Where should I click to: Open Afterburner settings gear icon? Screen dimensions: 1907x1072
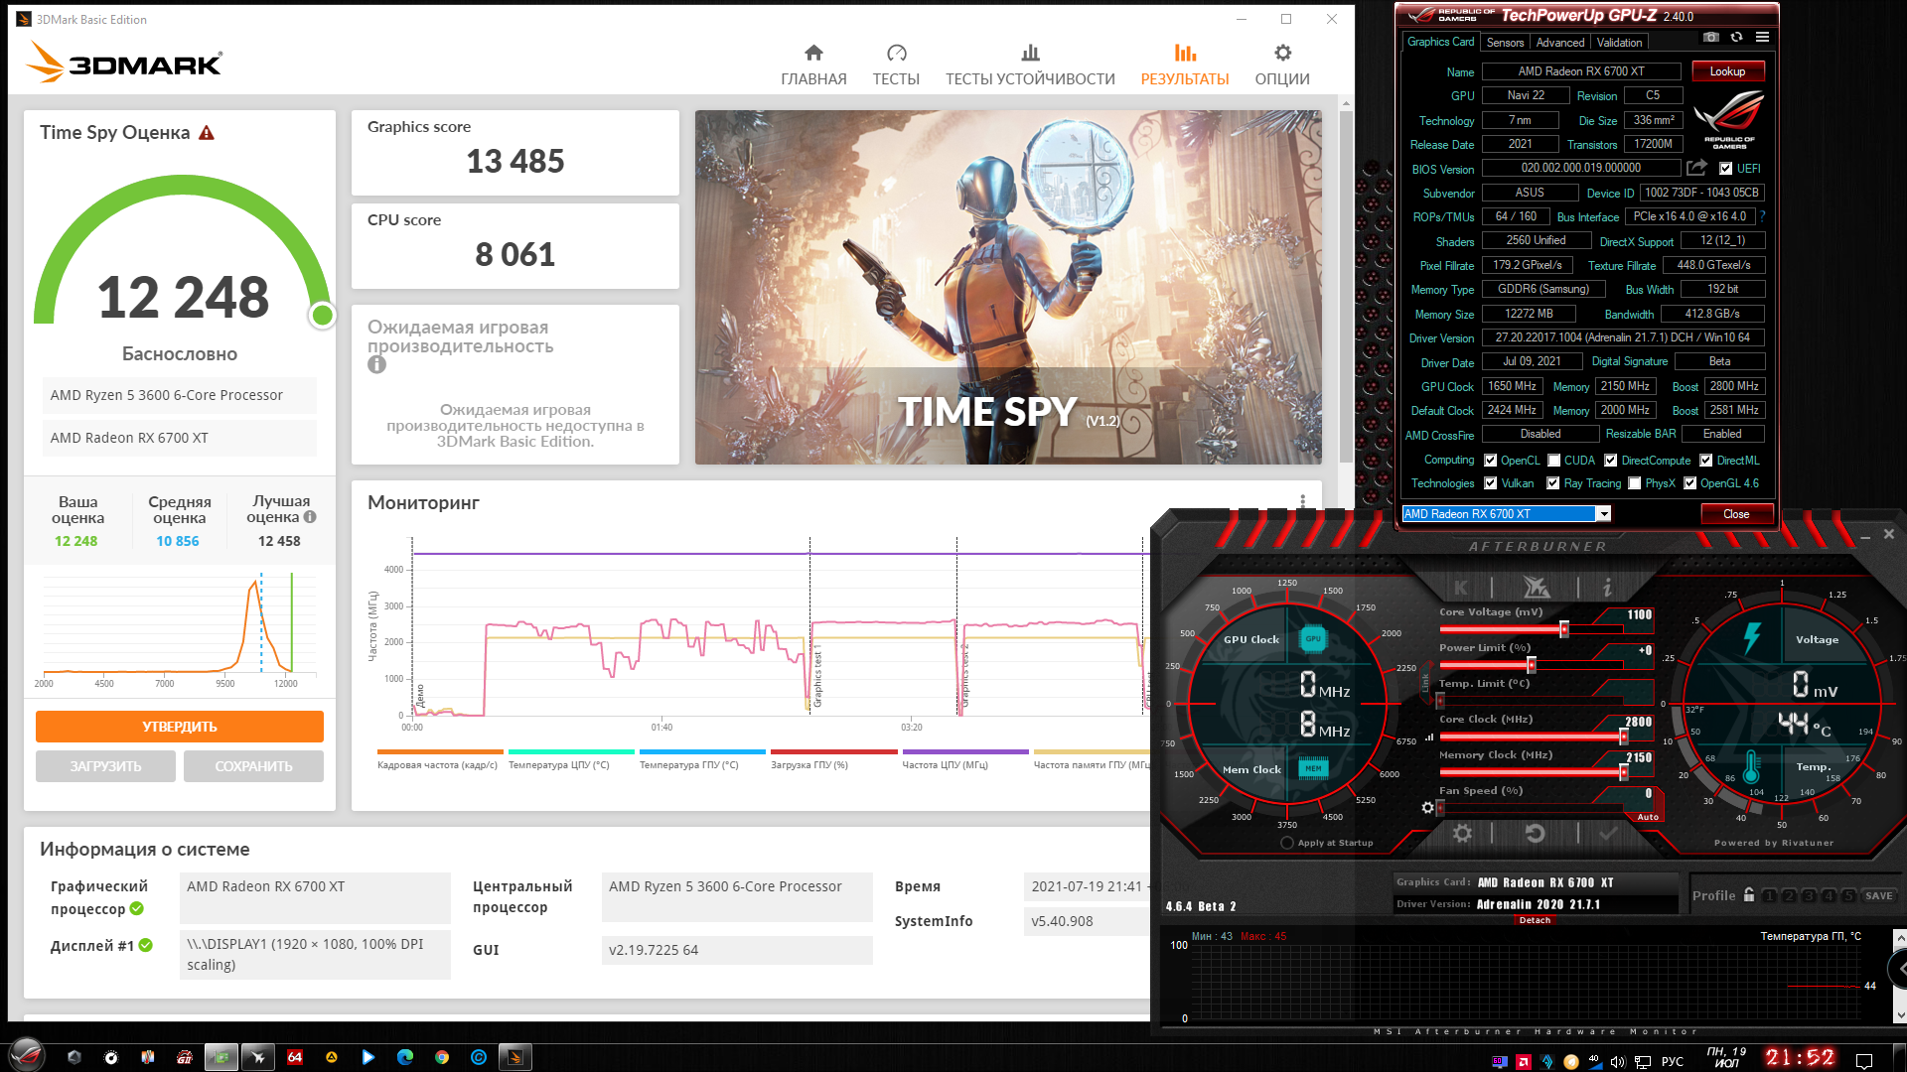point(1462,834)
